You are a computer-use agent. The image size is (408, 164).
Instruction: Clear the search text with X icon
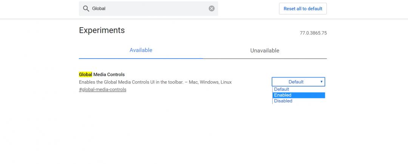click(x=212, y=8)
